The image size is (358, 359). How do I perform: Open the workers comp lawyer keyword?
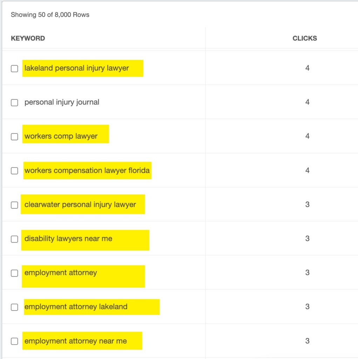point(61,136)
